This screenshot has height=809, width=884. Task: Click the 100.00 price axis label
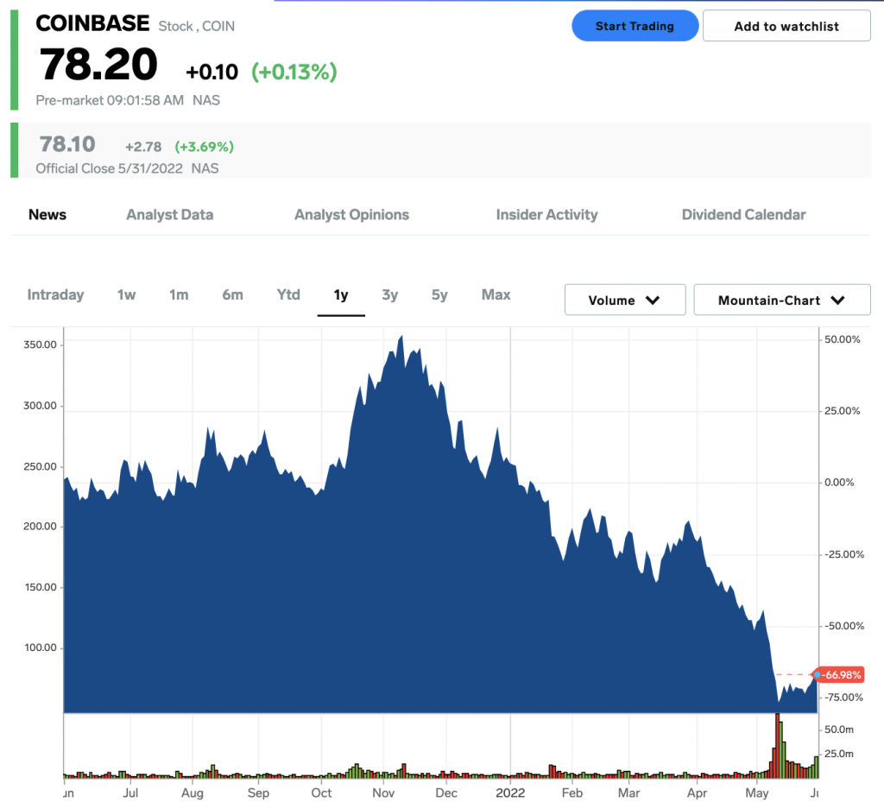(x=40, y=648)
